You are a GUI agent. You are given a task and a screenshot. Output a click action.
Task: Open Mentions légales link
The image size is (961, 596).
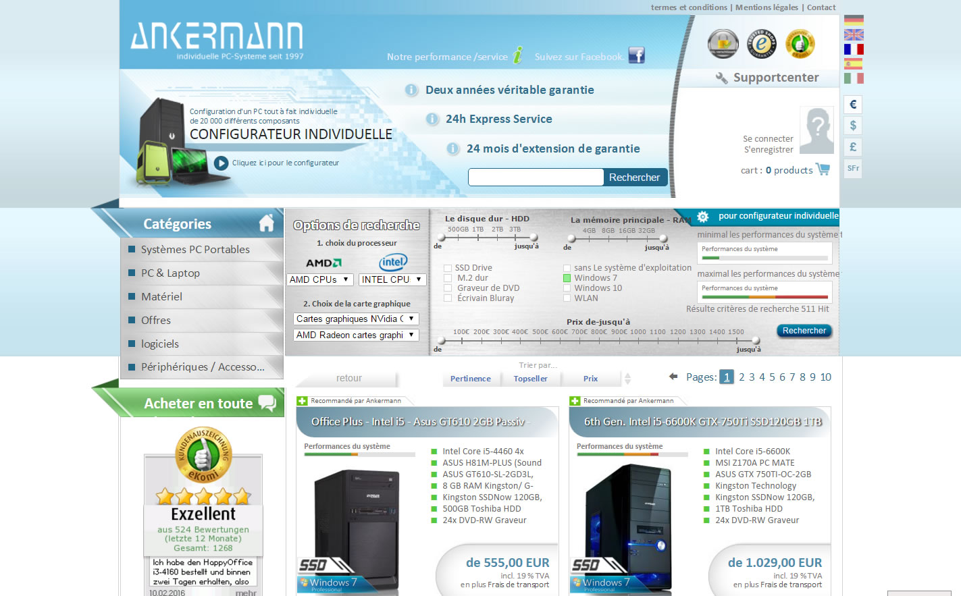(x=767, y=7)
